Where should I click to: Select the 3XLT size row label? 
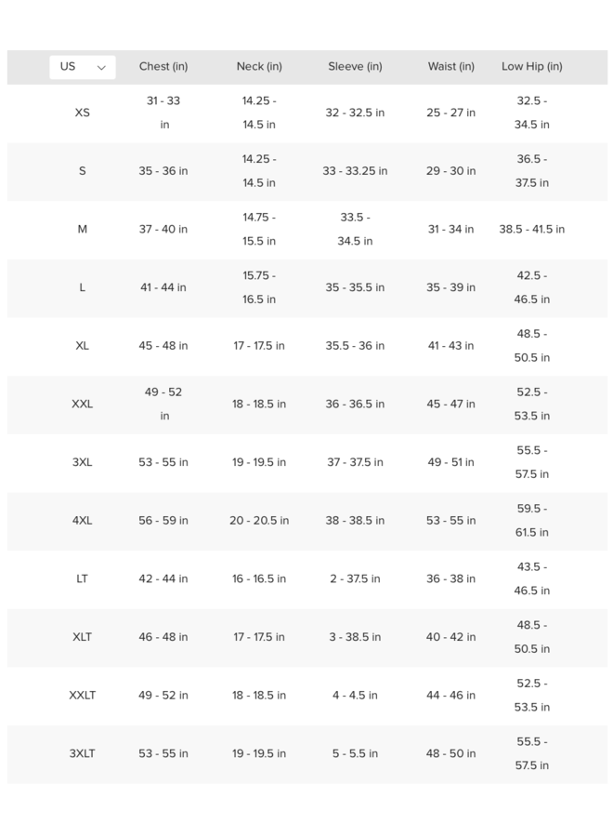(x=82, y=753)
